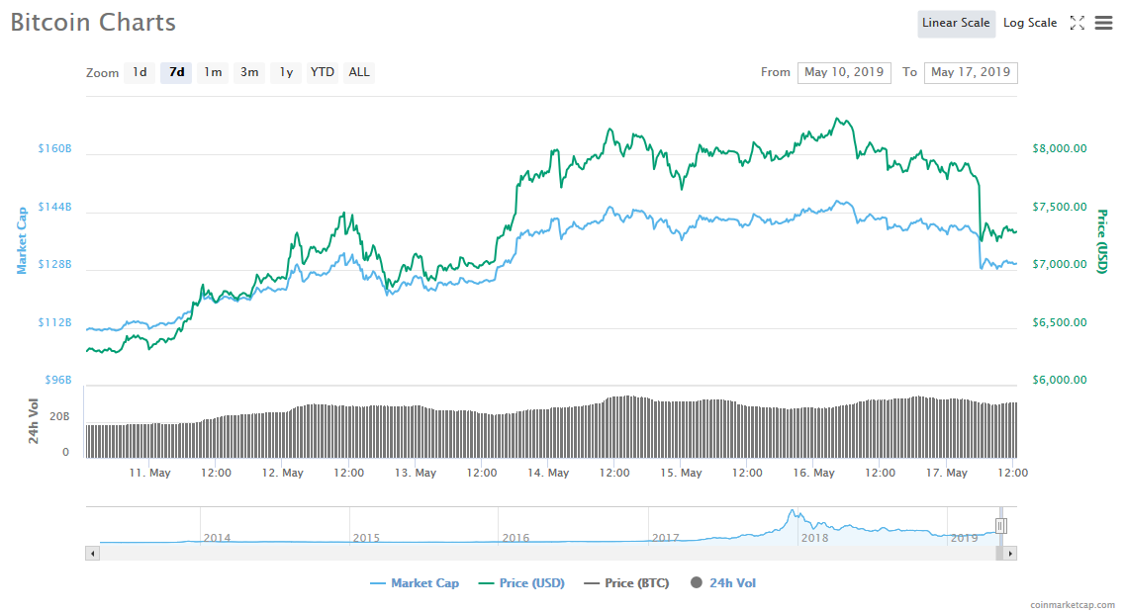Click the 2018 peak in navigator
1125x613 pixels.
point(793,512)
